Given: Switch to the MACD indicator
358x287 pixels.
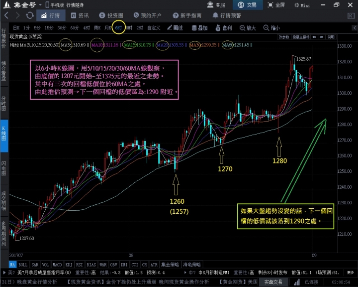Looking at the screenshot, I should (57, 265).
